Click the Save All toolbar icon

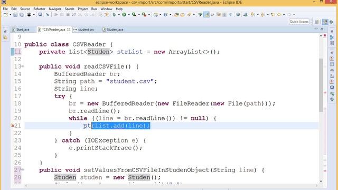(22, 15)
